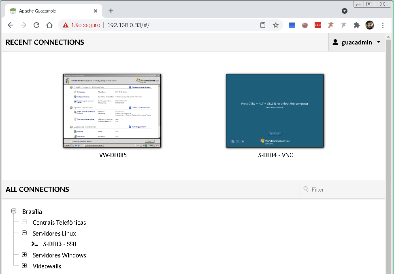This screenshot has width=394, height=274.
Task: Click the browser forward arrow
Action: click(x=23, y=25)
